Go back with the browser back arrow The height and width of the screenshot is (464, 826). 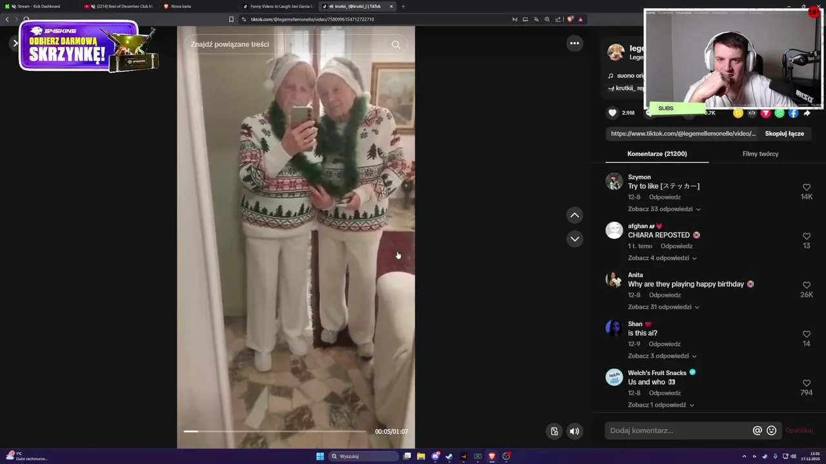[7, 19]
